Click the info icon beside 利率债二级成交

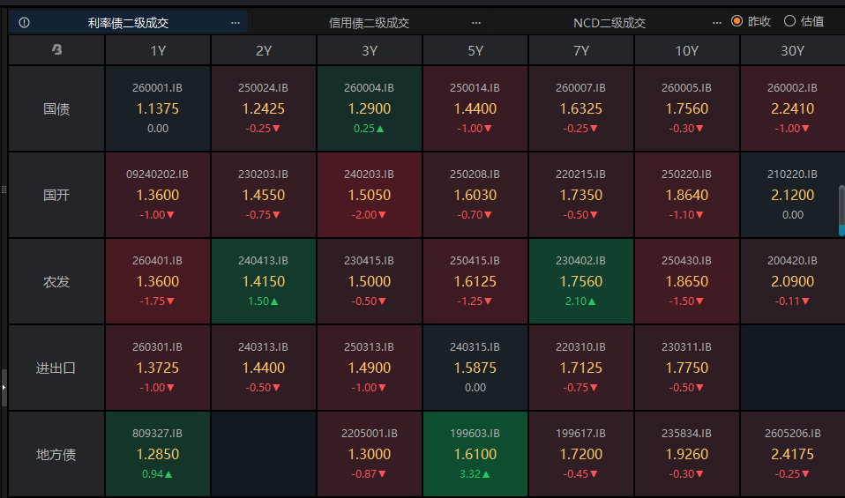point(24,23)
